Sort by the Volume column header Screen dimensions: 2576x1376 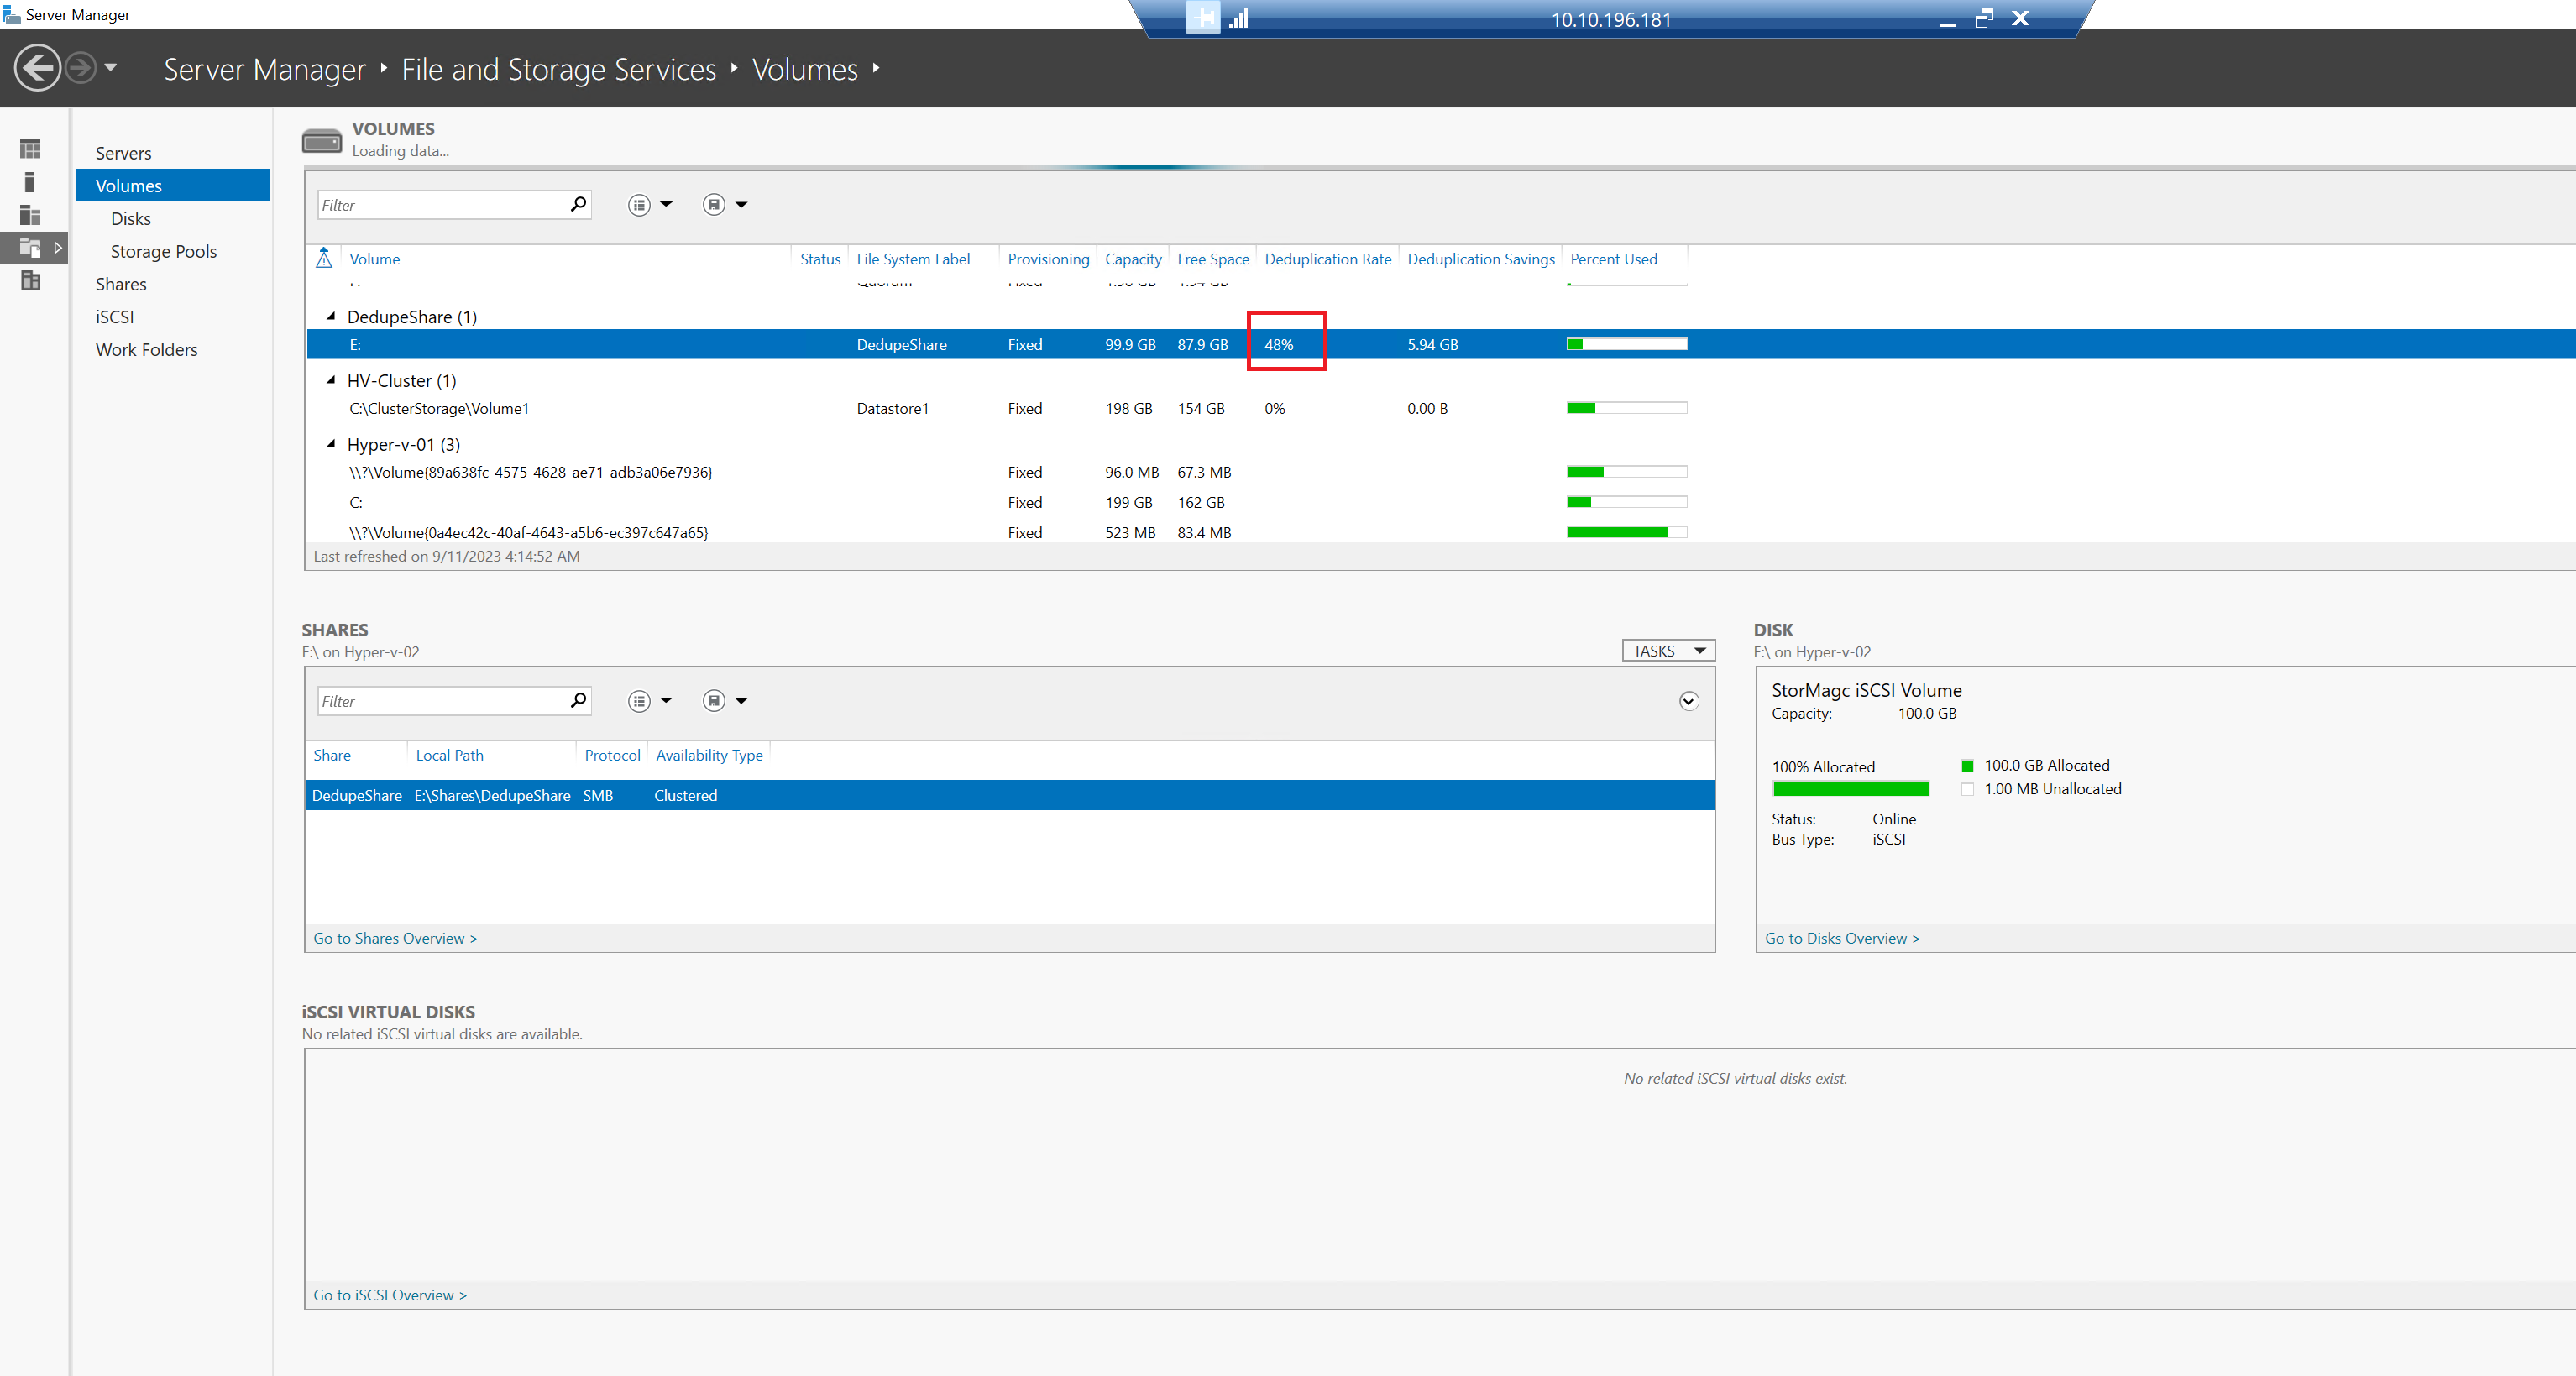(375, 259)
